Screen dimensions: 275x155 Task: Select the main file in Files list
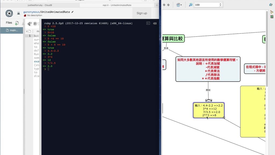click(x=12, y=30)
